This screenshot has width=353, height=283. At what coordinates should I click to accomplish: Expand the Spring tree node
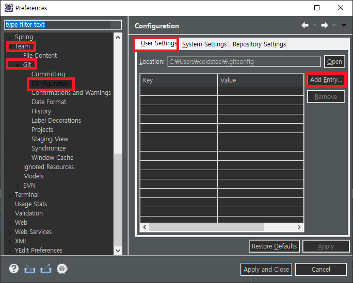point(9,37)
